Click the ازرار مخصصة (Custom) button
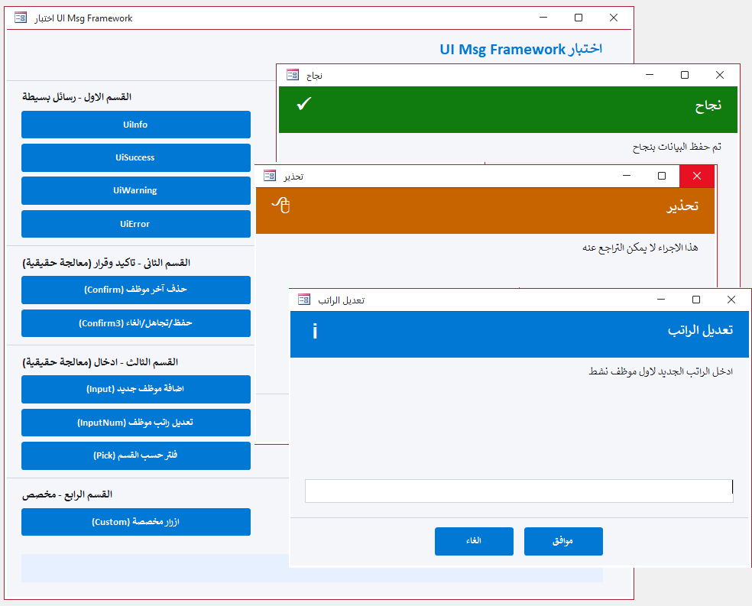 (x=135, y=522)
